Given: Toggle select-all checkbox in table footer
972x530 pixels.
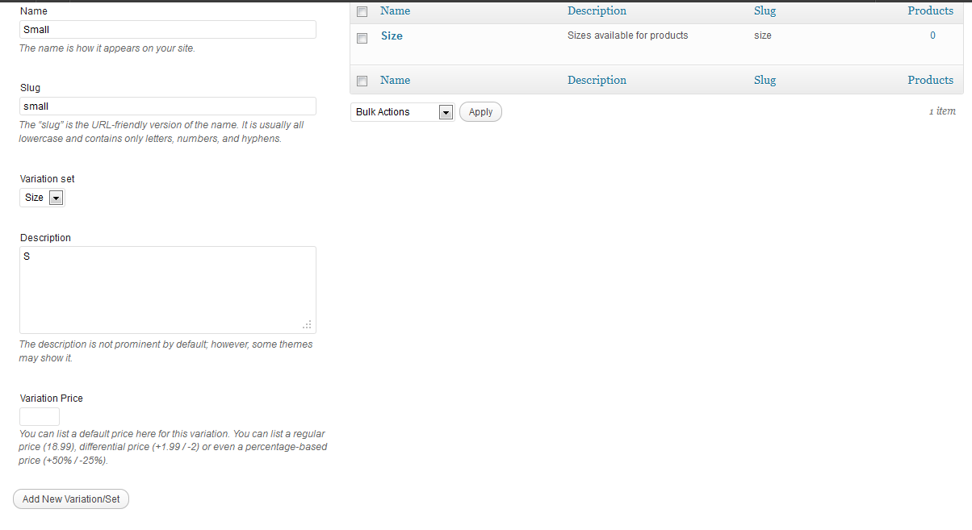Looking at the screenshot, I should point(362,81).
